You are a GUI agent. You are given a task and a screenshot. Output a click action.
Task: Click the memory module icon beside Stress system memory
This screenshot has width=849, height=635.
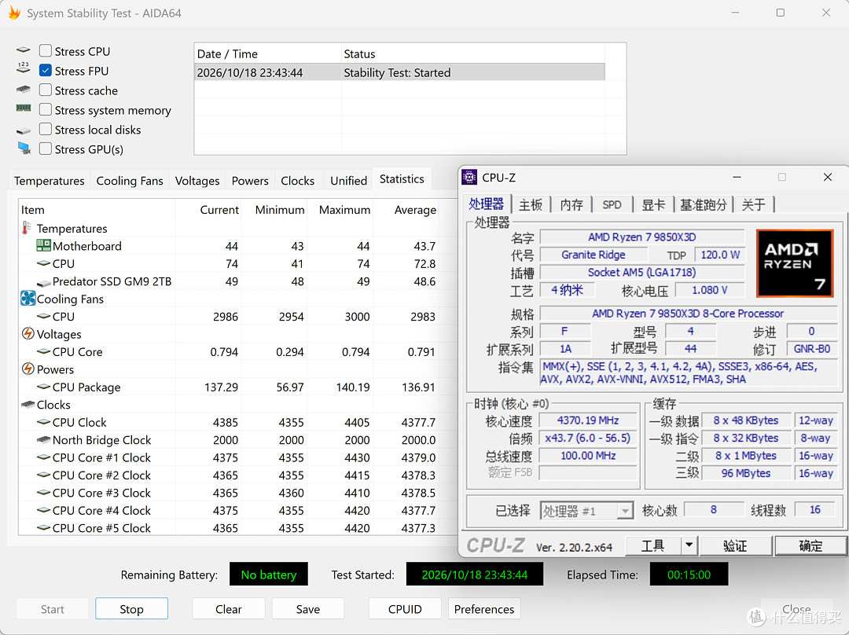(24, 108)
